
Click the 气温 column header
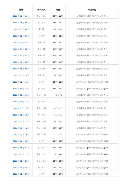tap(58, 10)
